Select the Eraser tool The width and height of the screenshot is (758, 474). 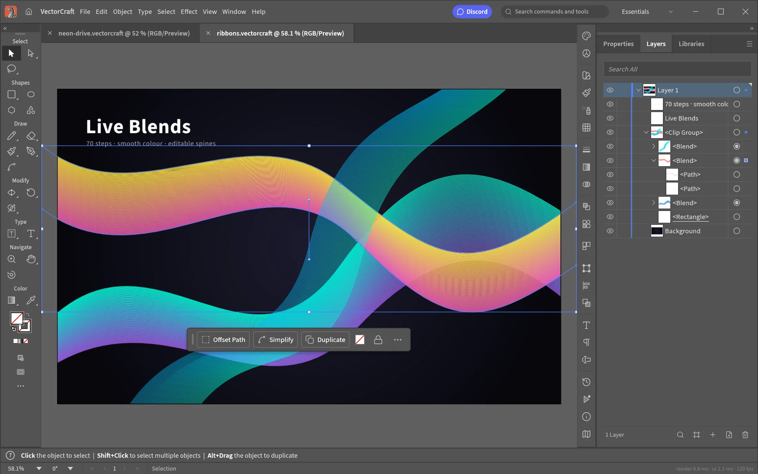(31, 136)
